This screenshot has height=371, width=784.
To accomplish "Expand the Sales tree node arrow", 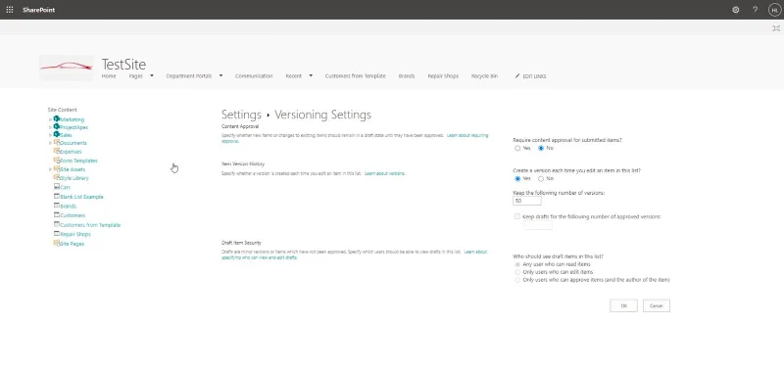I will pos(51,135).
